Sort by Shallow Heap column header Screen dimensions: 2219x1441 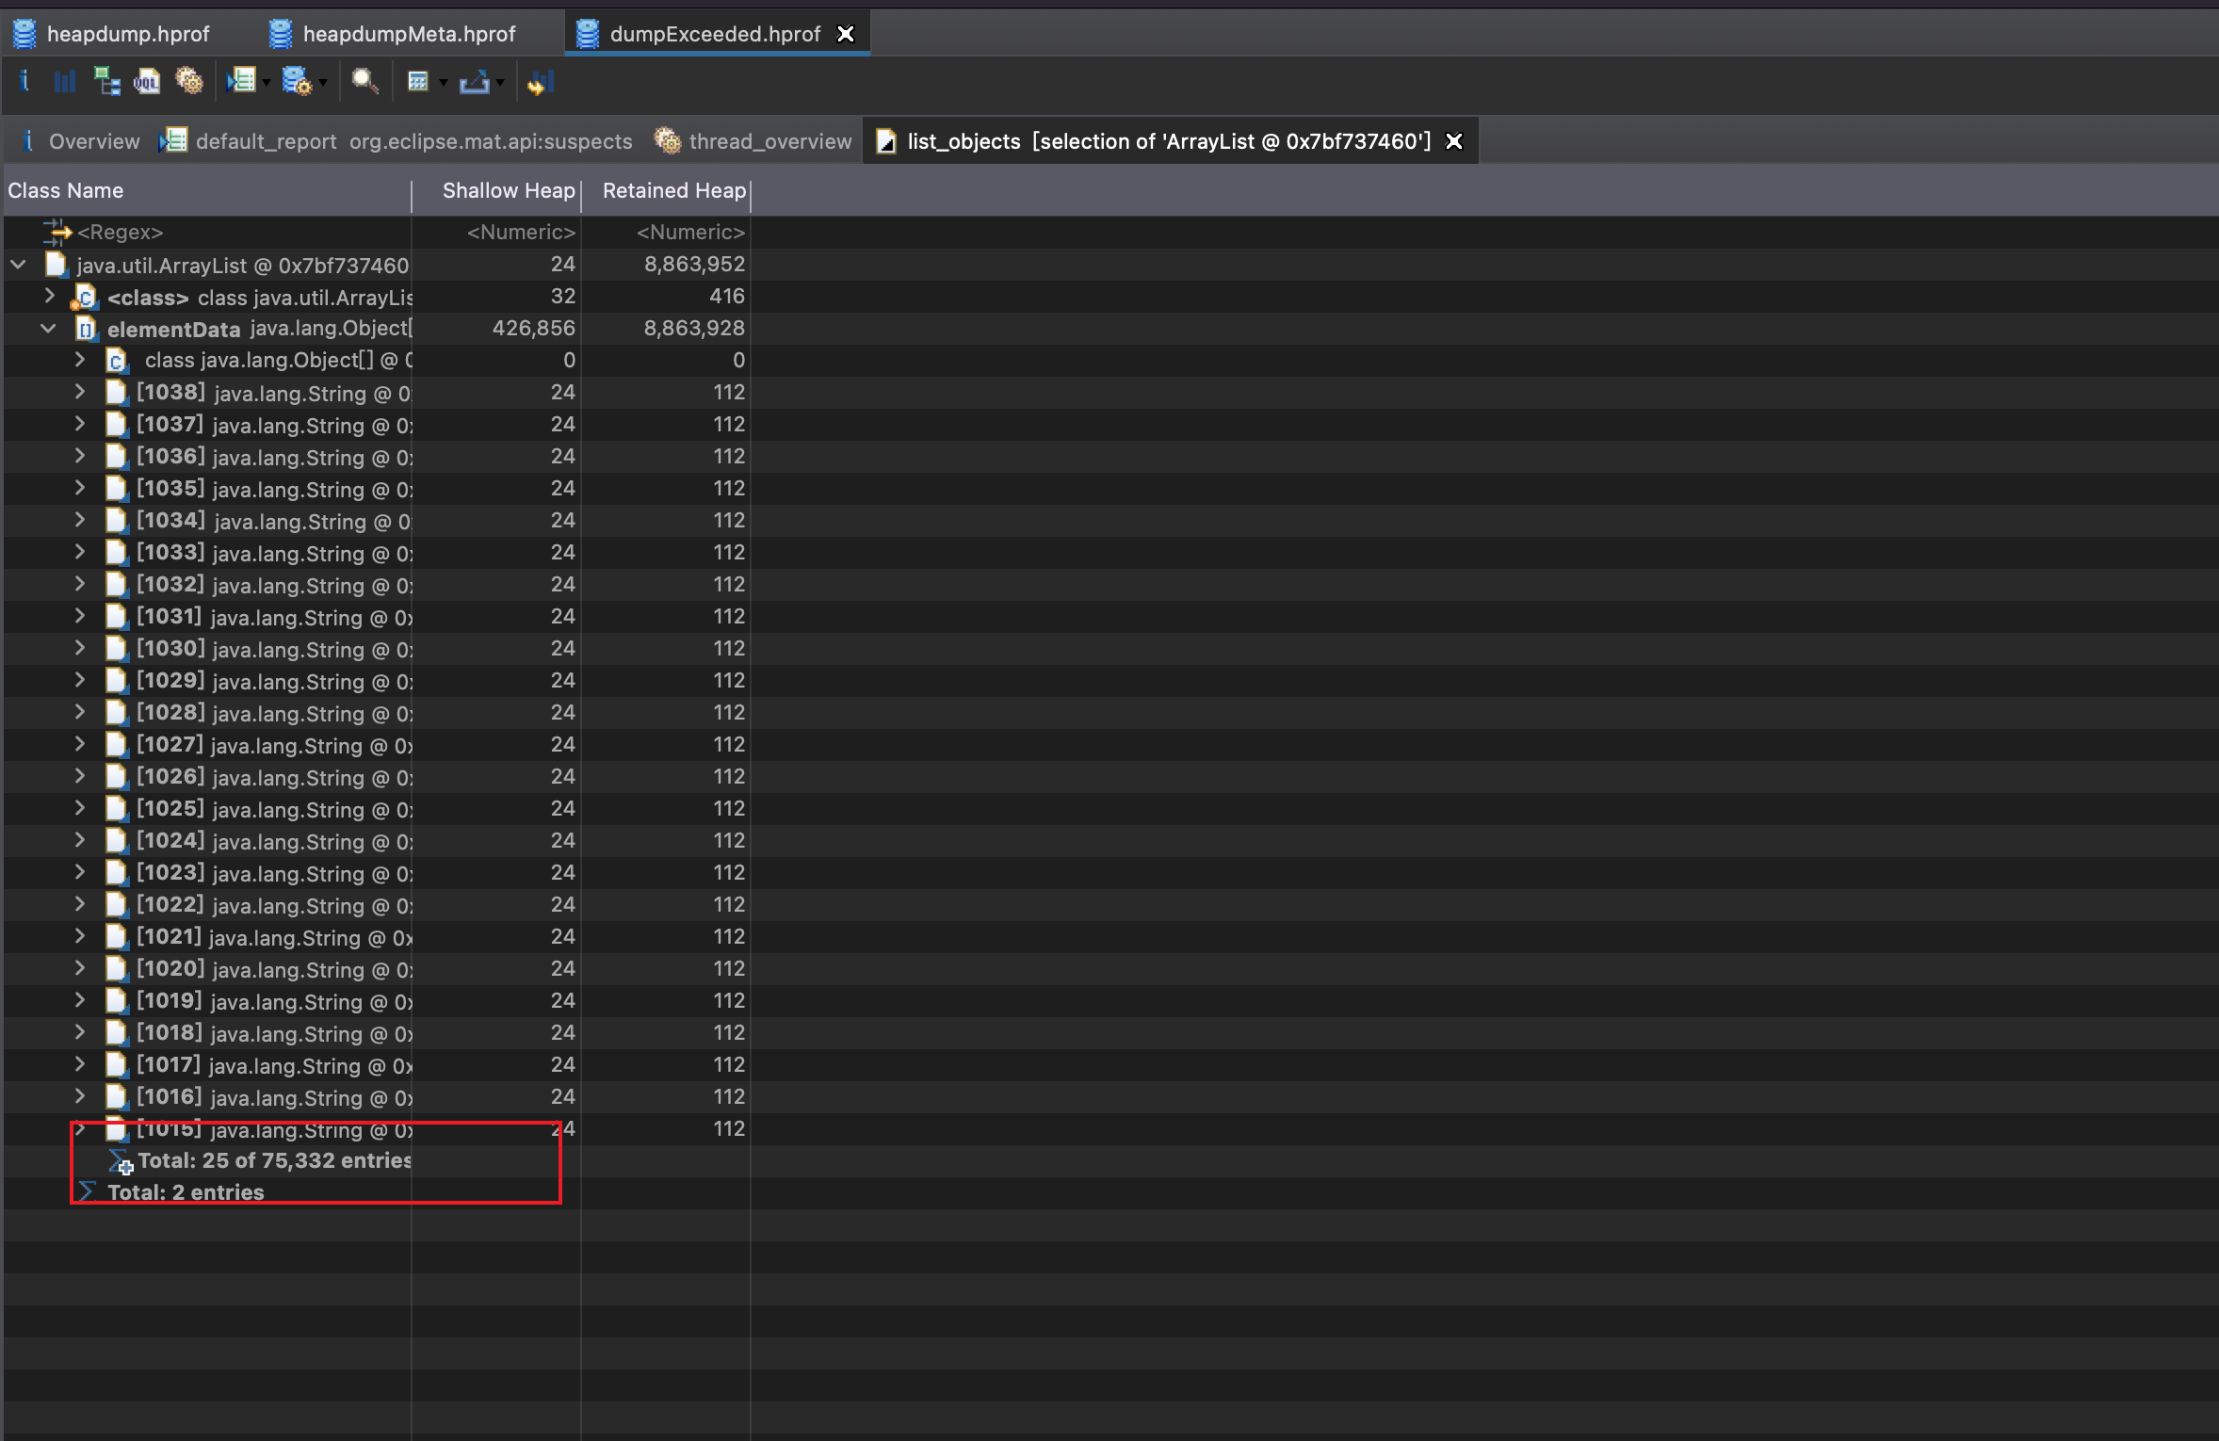496,191
